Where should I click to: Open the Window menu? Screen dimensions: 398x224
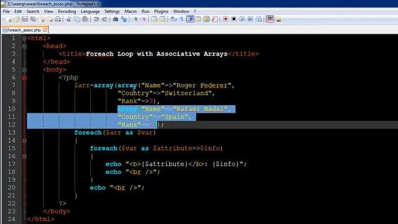click(181, 11)
